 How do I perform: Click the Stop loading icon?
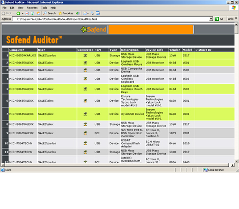coord(27,13)
